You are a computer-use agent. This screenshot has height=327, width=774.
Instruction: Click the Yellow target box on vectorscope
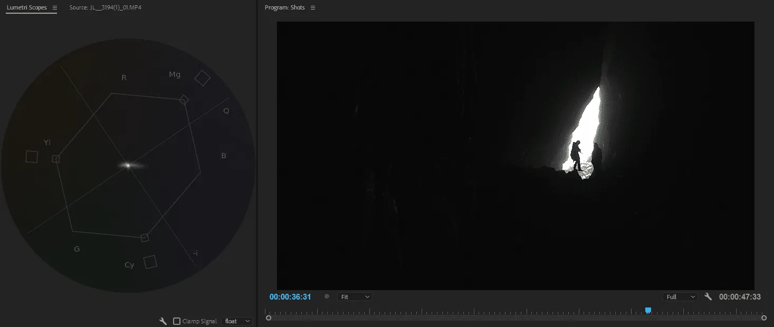coord(32,157)
